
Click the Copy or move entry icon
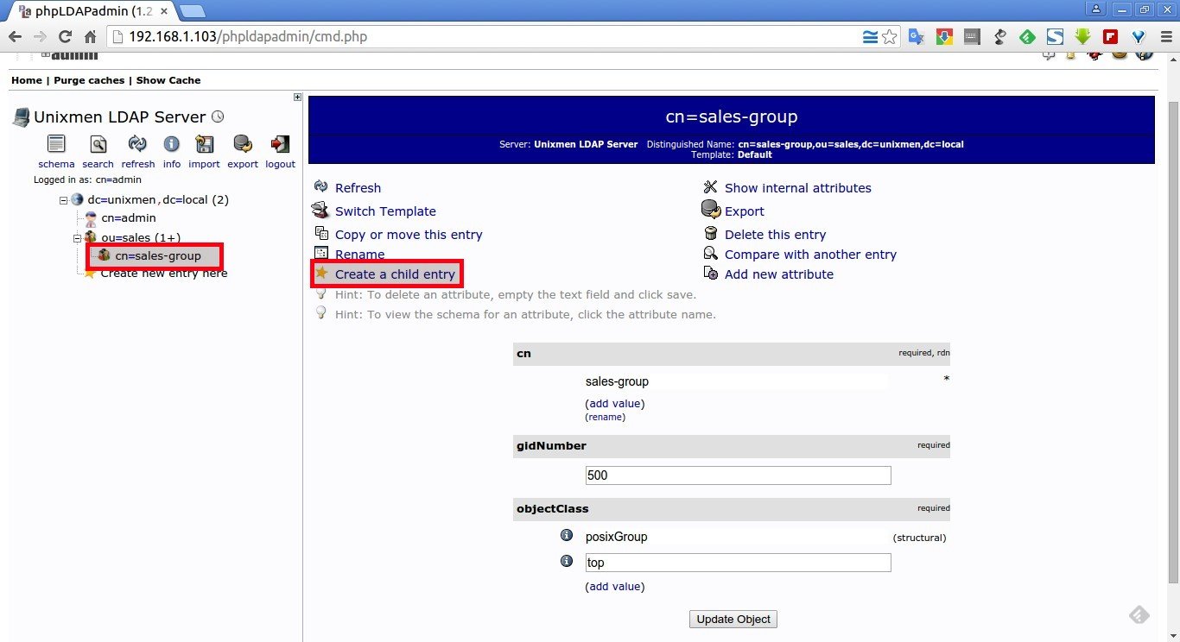pyautogui.click(x=321, y=234)
